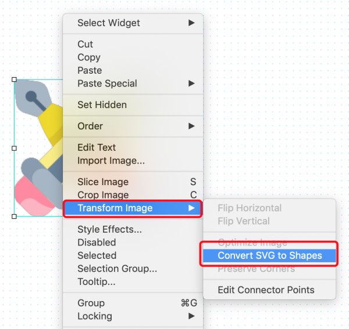Expand the Paste Special submenu arrow
Viewport: 349px width, 329px height.
(191, 84)
